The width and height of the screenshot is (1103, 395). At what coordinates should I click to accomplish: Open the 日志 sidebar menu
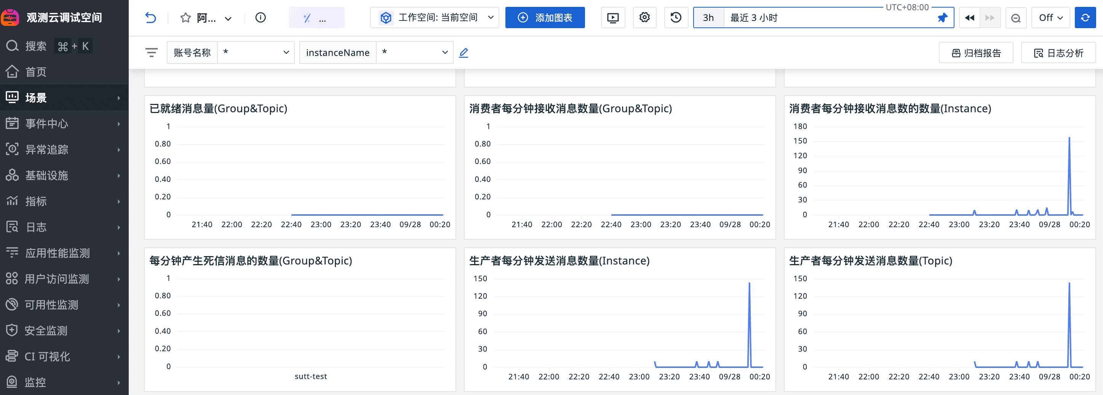pos(64,227)
